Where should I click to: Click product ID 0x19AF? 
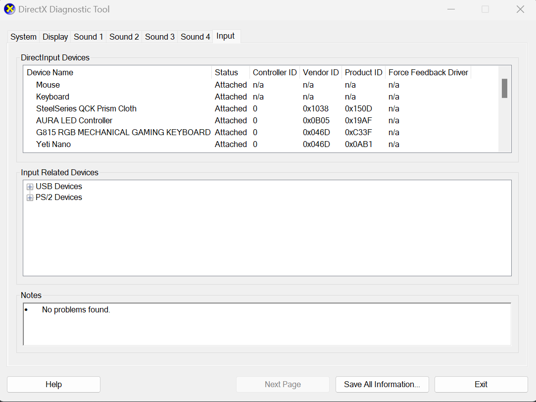[x=358, y=121]
